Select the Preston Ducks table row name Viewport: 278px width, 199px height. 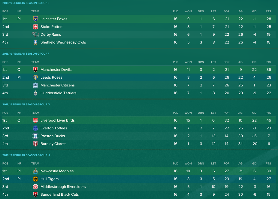[x=53, y=136]
